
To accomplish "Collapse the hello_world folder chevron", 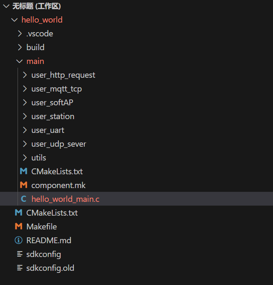I will [15, 20].
